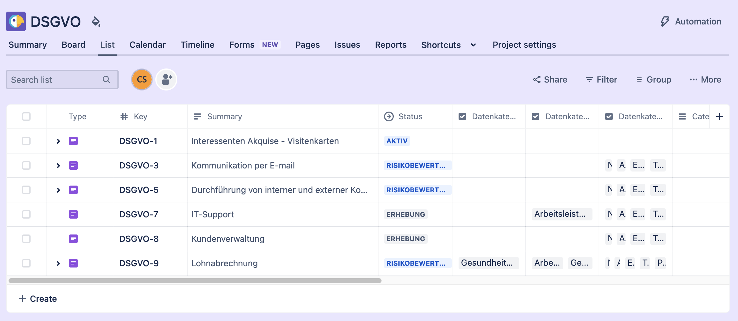Expand the DSGVO-3 row child issues

[58, 165]
